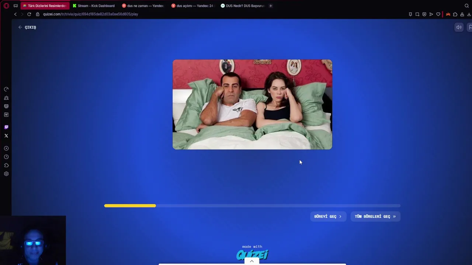
Task: Switch to Türk Dizilerini Resimlerden tab
Action: [45, 6]
